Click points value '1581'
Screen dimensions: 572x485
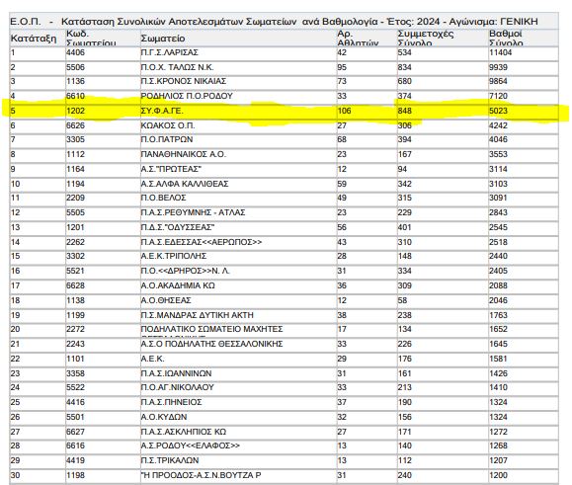point(498,360)
